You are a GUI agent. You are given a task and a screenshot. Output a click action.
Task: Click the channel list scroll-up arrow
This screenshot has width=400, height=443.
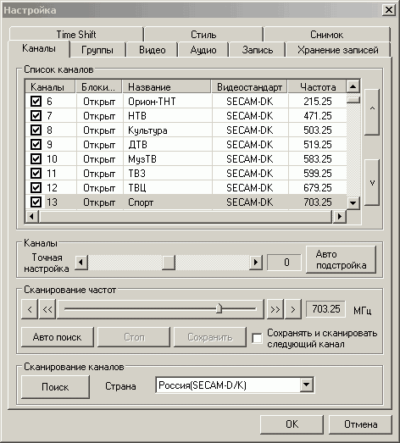click(x=353, y=86)
